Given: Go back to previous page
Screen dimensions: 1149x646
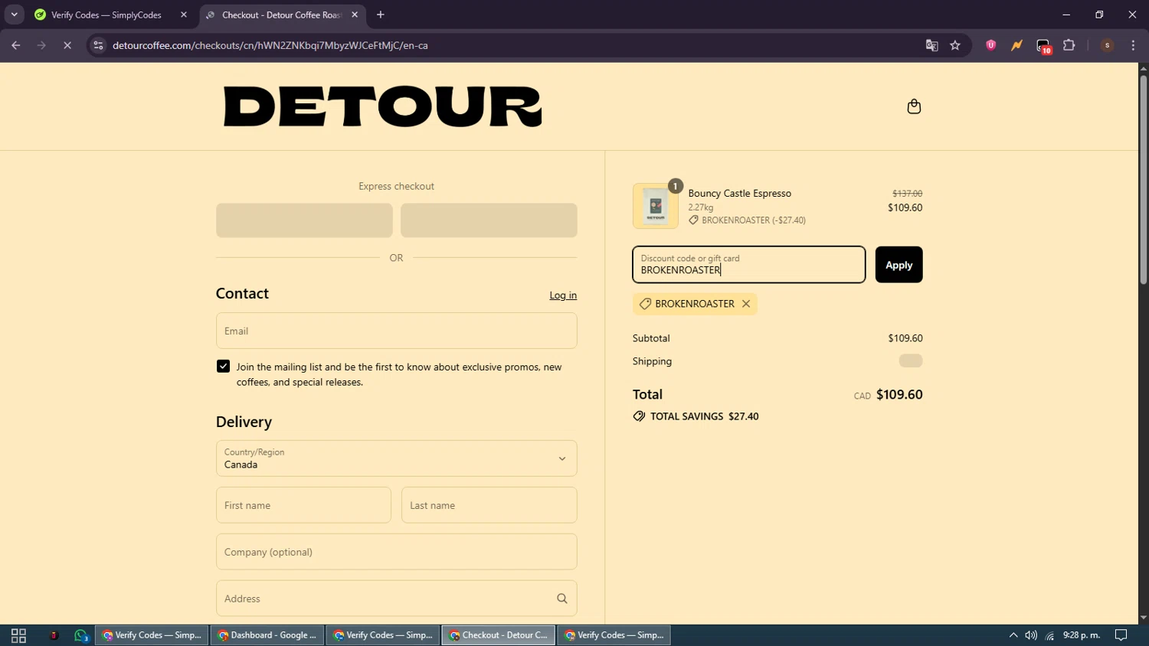Looking at the screenshot, I should [x=16, y=45].
